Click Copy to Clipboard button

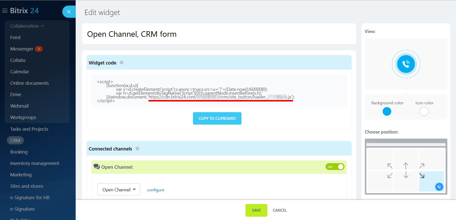click(217, 118)
